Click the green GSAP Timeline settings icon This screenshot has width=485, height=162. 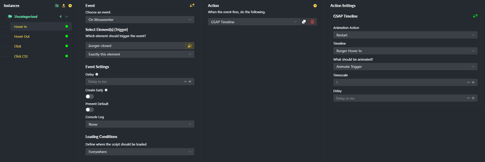475,16
